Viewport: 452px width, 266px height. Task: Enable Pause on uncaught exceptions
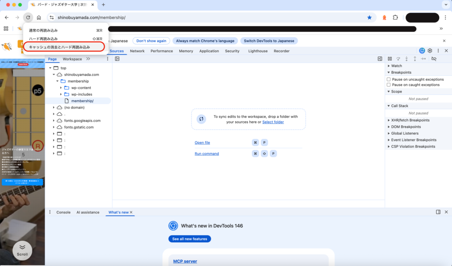click(389, 79)
